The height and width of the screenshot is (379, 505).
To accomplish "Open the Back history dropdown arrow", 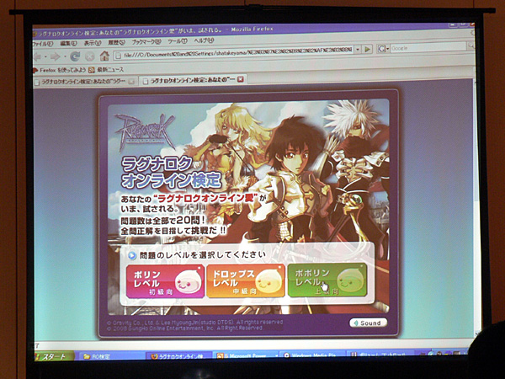I will pos(45,57).
